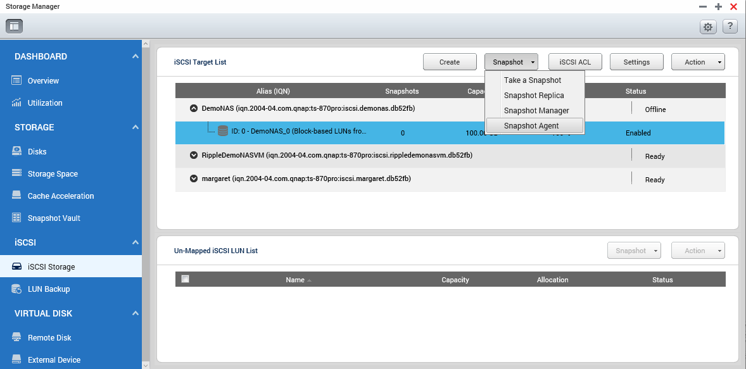Collapse the VIRTUAL DISK section
The height and width of the screenshot is (369, 746).
135,313
